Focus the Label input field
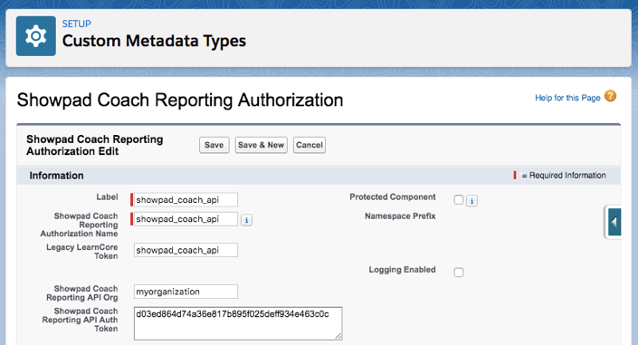The image size is (638, 345). [x=186, y=199]
